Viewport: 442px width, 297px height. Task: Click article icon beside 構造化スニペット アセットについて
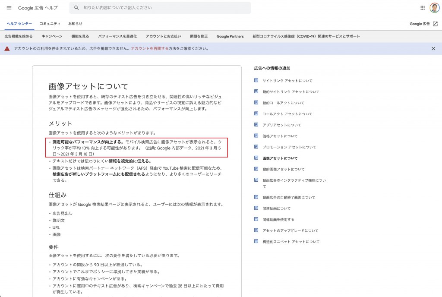click(256, 241)
